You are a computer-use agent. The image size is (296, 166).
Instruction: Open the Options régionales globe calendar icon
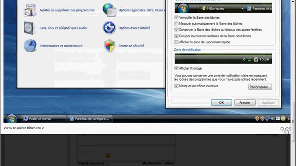click(x=109, y=10)
